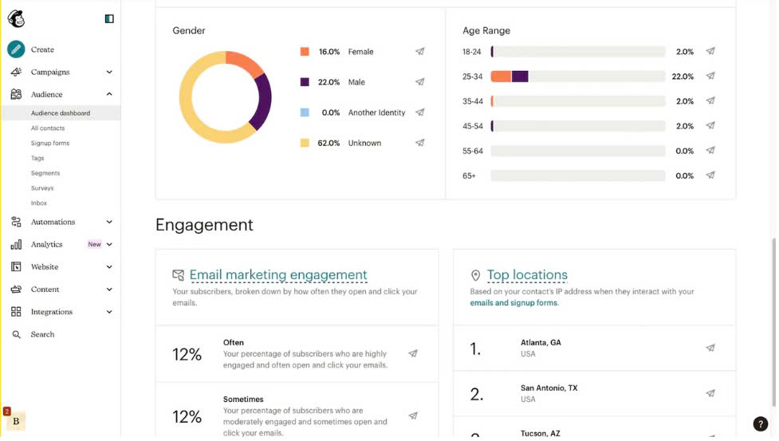Image resolution: width=779 pixels, height=441 pixels.
Task: Click the Search magnifier icon
Action: click(16, 335)
